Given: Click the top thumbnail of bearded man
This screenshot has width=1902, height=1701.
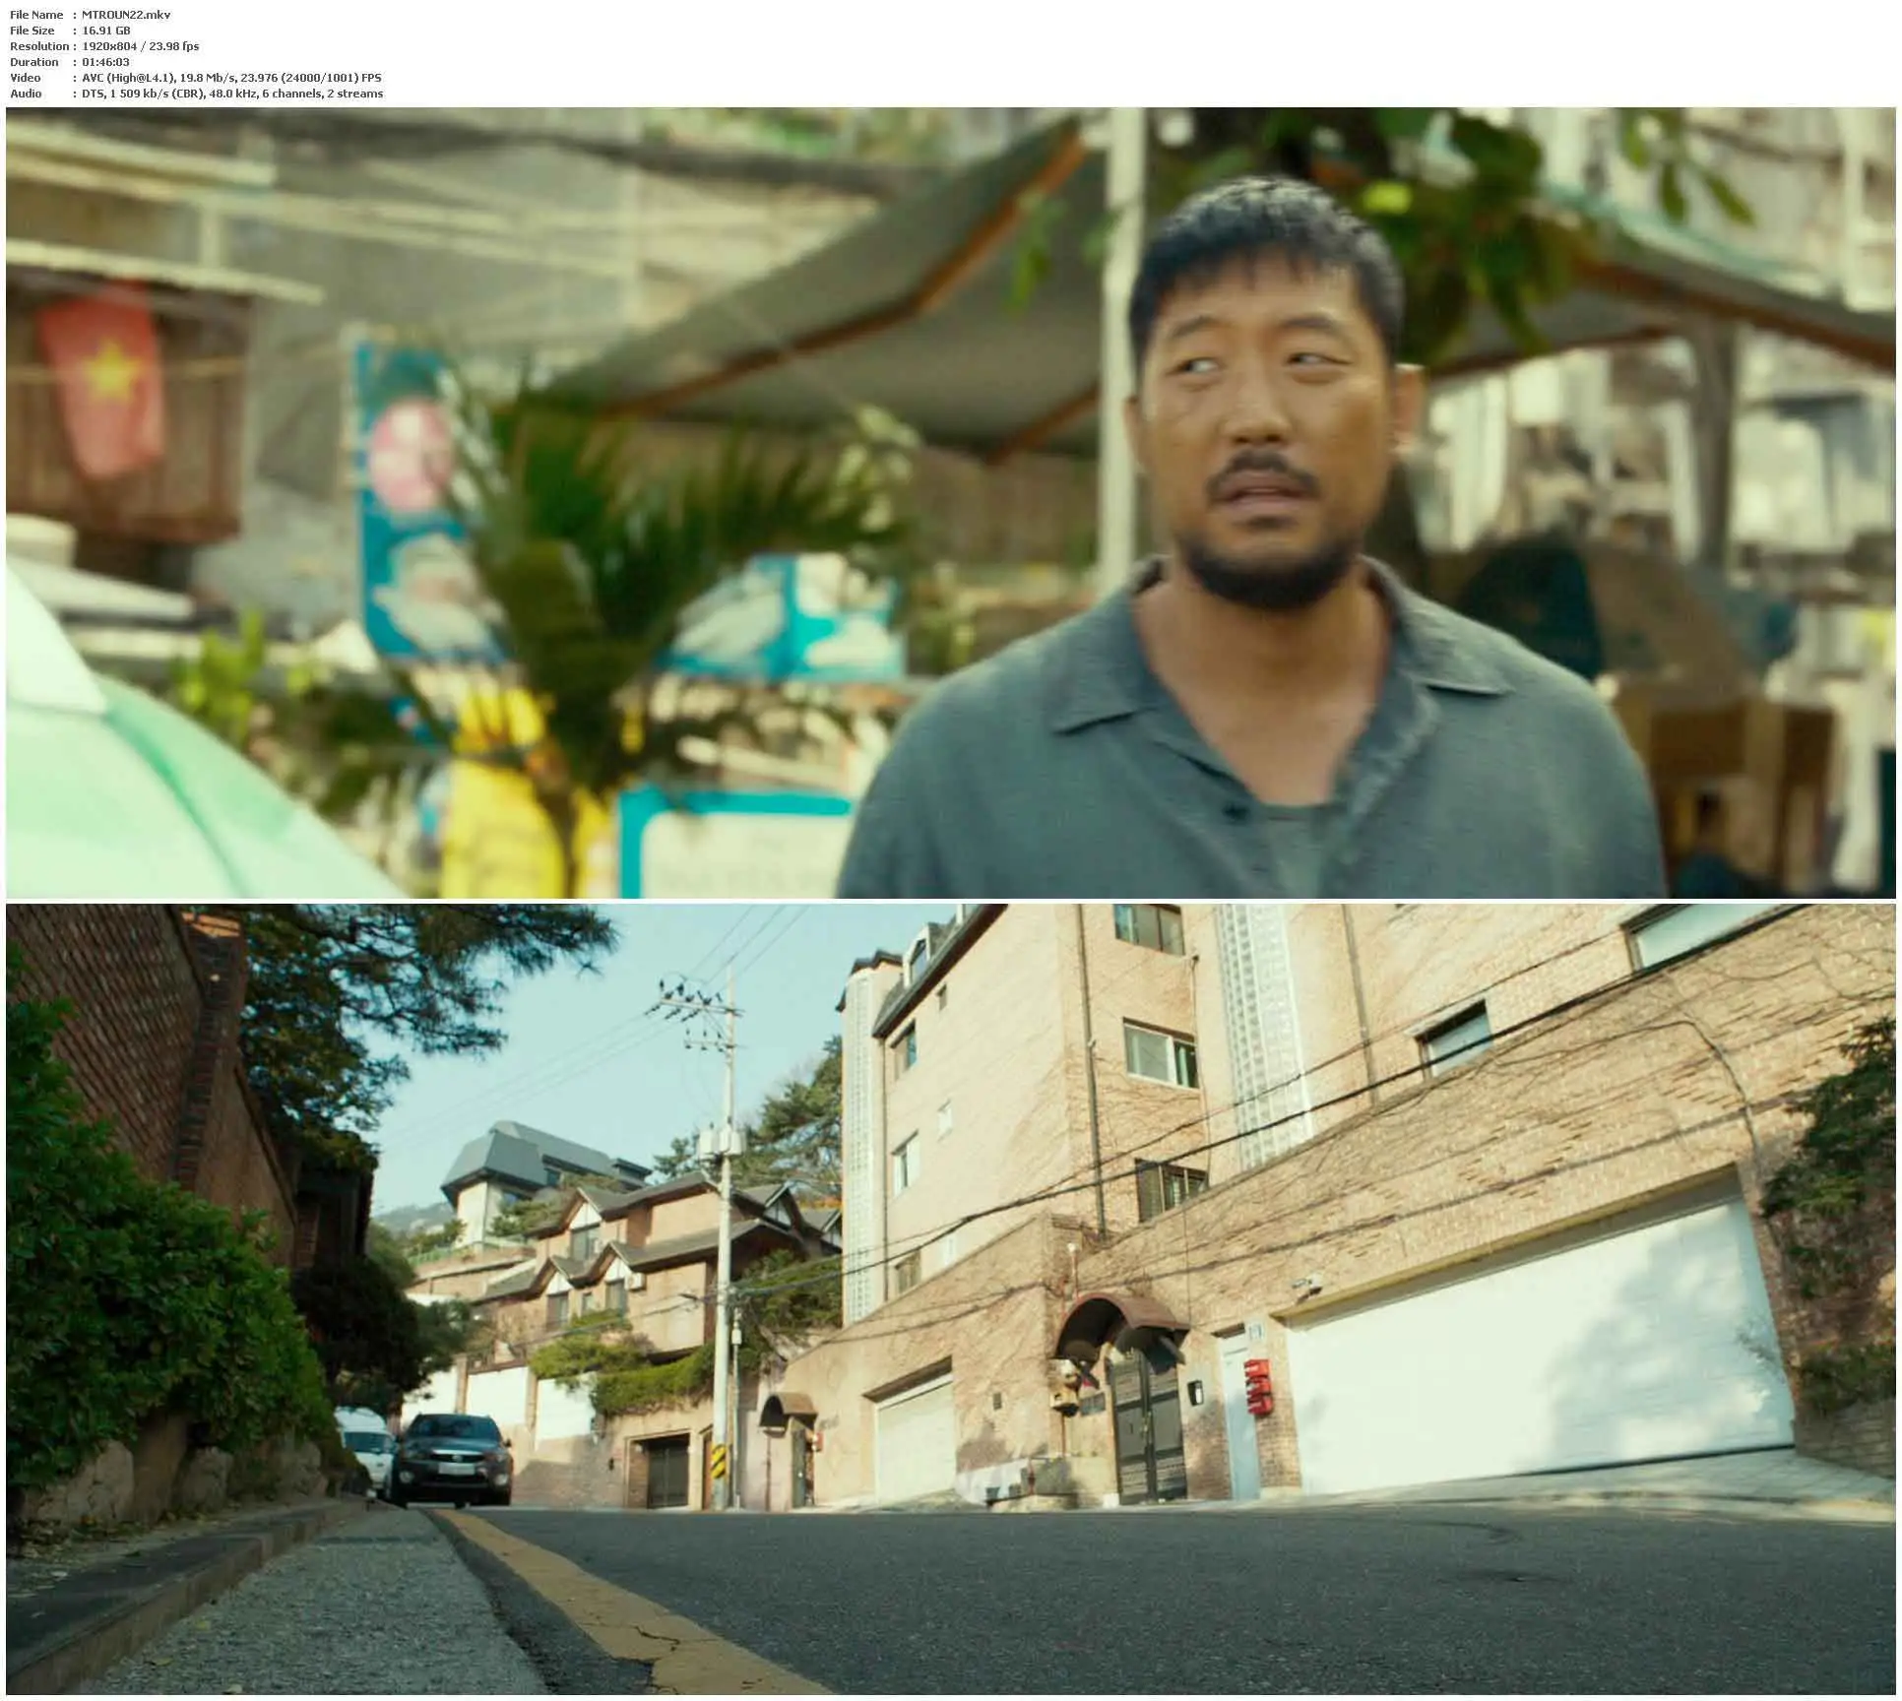Looking at the screenshot, I should (950, 502).
